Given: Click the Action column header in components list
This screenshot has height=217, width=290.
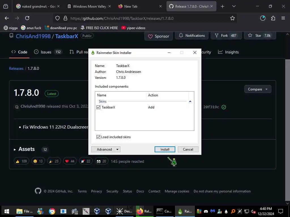Looking at the screenshot, I should (x=167, y=95).
